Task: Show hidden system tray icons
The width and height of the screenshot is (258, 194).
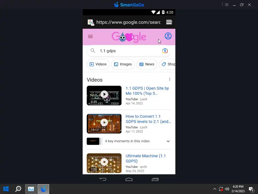Action: coord(215,189)
